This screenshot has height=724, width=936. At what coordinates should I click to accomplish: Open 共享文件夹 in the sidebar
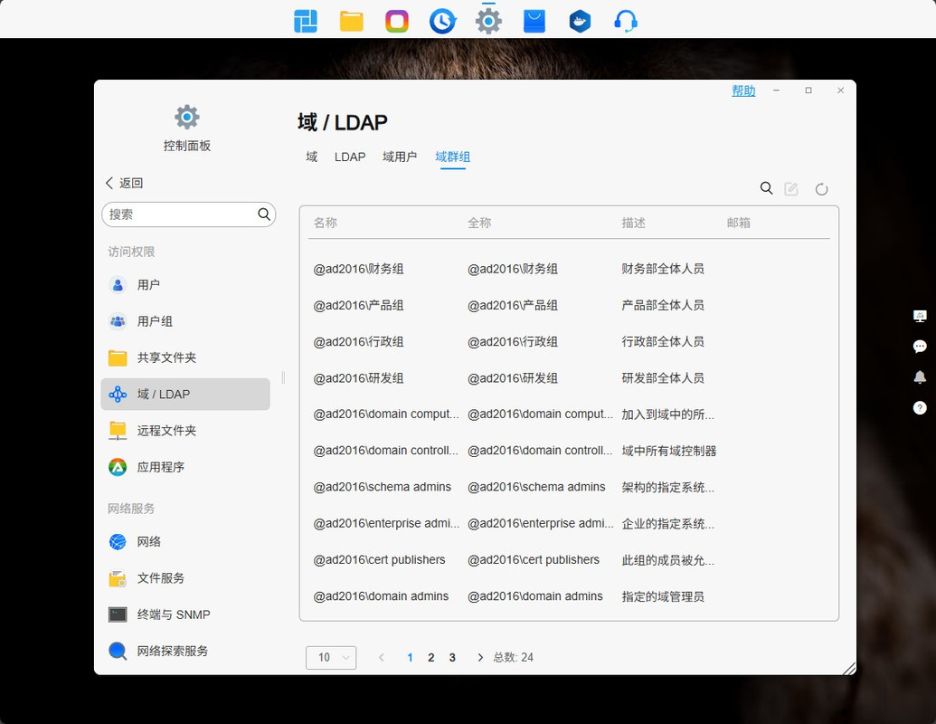(185, 357)
